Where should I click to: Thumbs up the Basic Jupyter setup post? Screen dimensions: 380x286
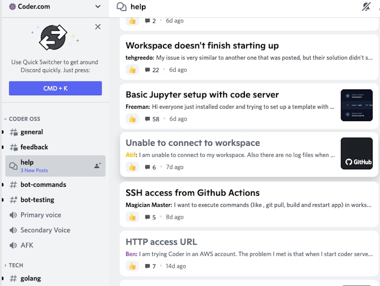(x=132, y=119)
